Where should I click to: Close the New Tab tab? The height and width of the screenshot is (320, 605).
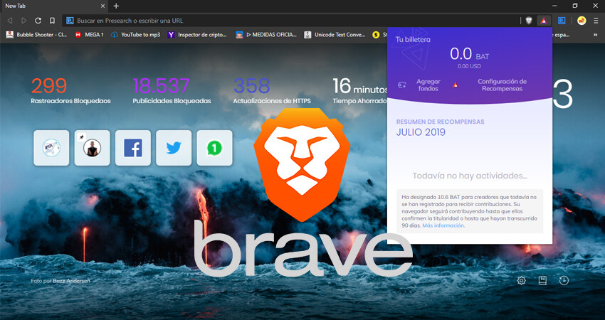tap(102, 6)
